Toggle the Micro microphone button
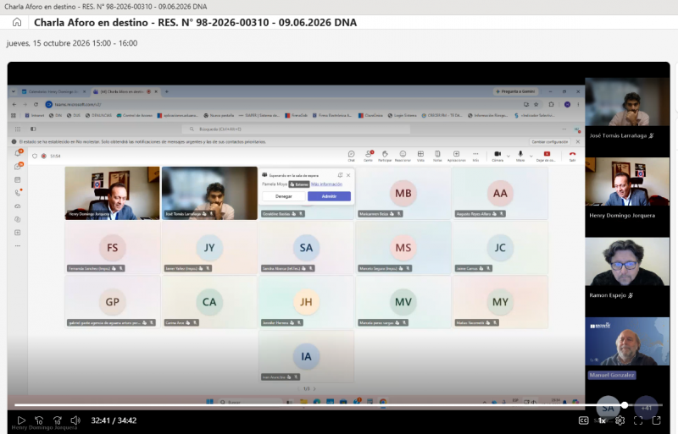The image size is (678, 434). point(520,156)
